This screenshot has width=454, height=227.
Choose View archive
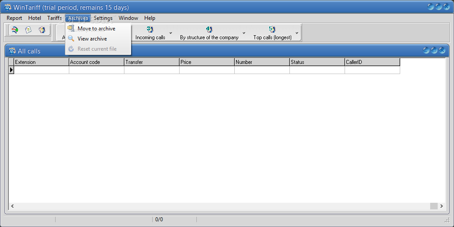(98, 38)
